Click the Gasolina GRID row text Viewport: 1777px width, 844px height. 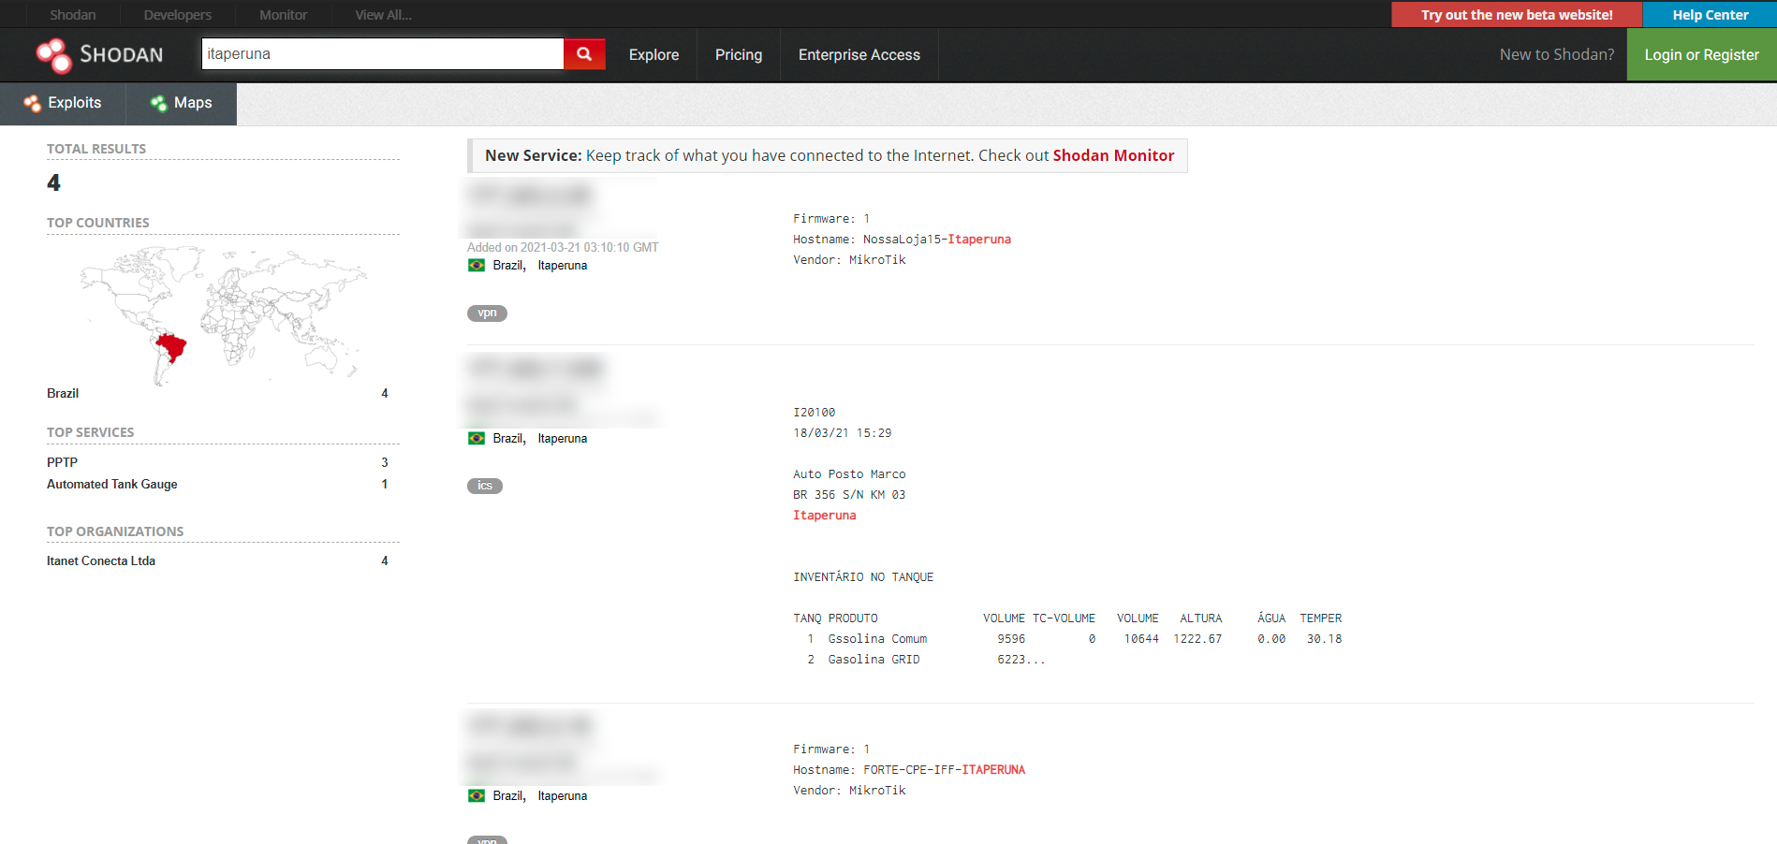tap(874, 660)
